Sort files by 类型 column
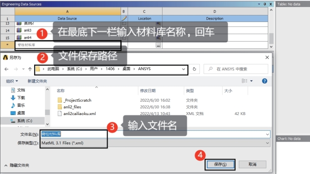 (x=190, y=91)
